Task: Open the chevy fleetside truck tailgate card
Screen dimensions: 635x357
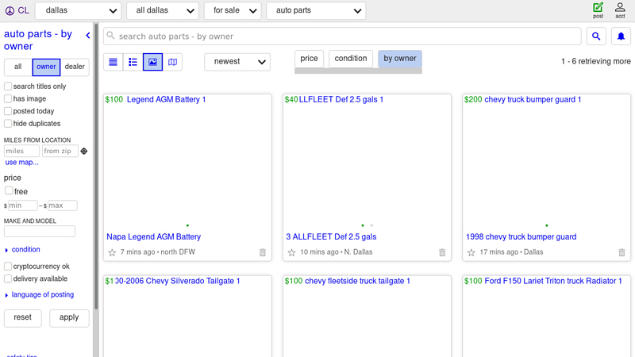Action: (x=367, y=316)
